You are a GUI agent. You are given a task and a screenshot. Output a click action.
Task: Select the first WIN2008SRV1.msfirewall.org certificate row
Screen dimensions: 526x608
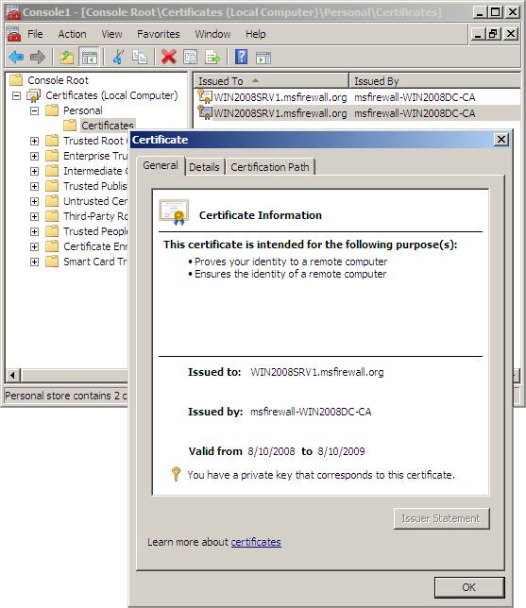(x=280, y=97)
